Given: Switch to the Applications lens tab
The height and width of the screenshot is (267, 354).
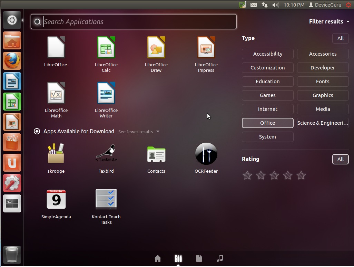Looking at the screenshot, I should coord(178,258).
